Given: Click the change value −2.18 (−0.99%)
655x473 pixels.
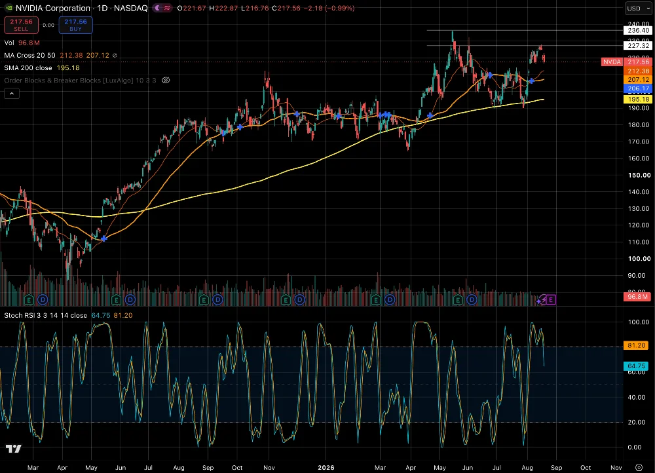Looking at the screenshot, I should click(329, 8).
